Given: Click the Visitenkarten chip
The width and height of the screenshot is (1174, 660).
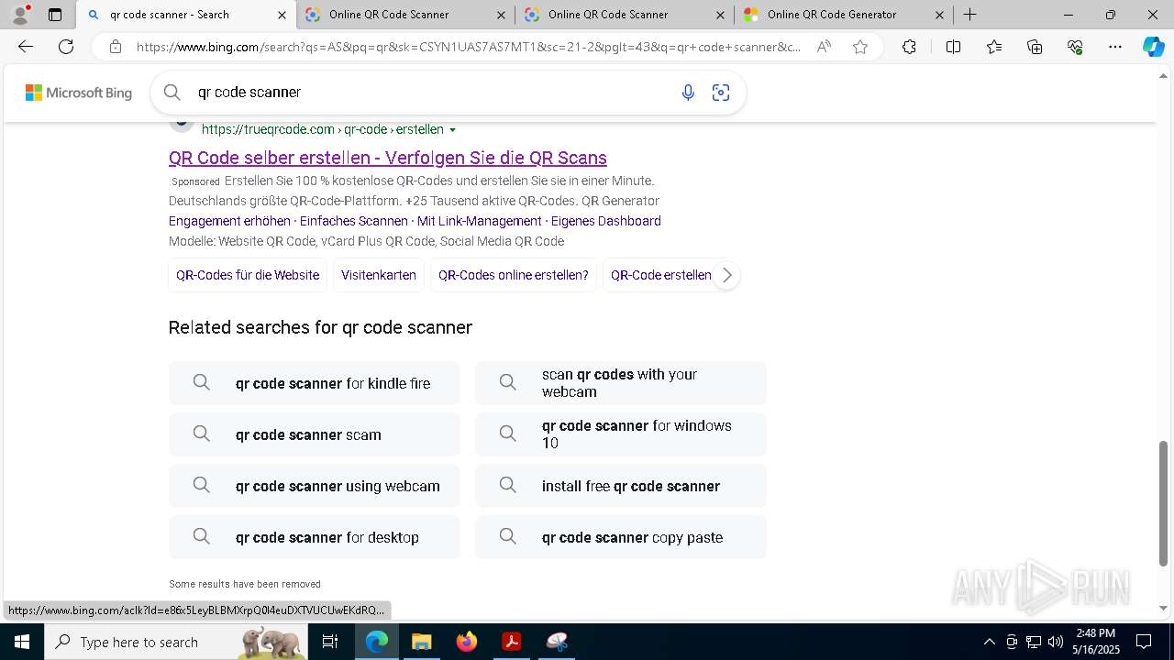Looking at the screenshot, I should [379, 275].
